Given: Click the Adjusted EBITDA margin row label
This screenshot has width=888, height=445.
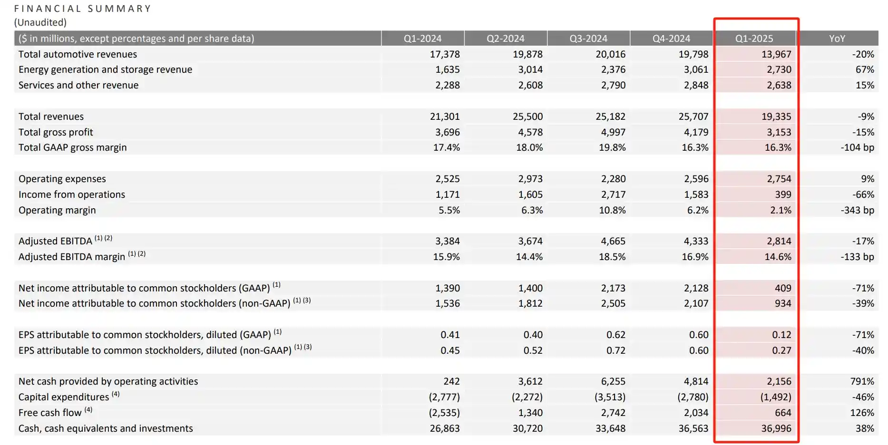Looking at the screenshot, I should pos(72,257).
